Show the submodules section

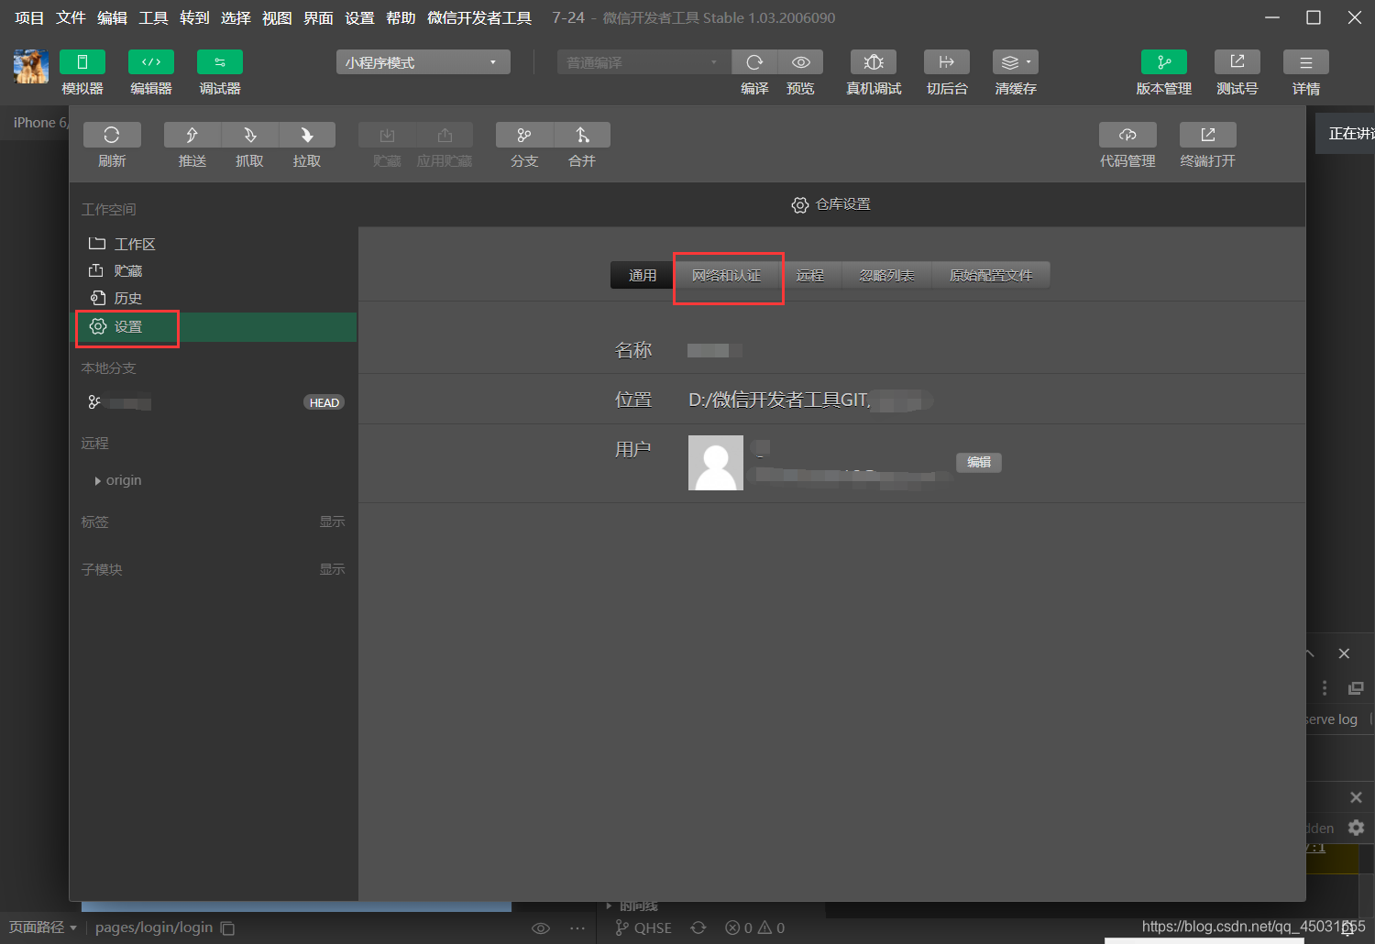coord(332,569)
